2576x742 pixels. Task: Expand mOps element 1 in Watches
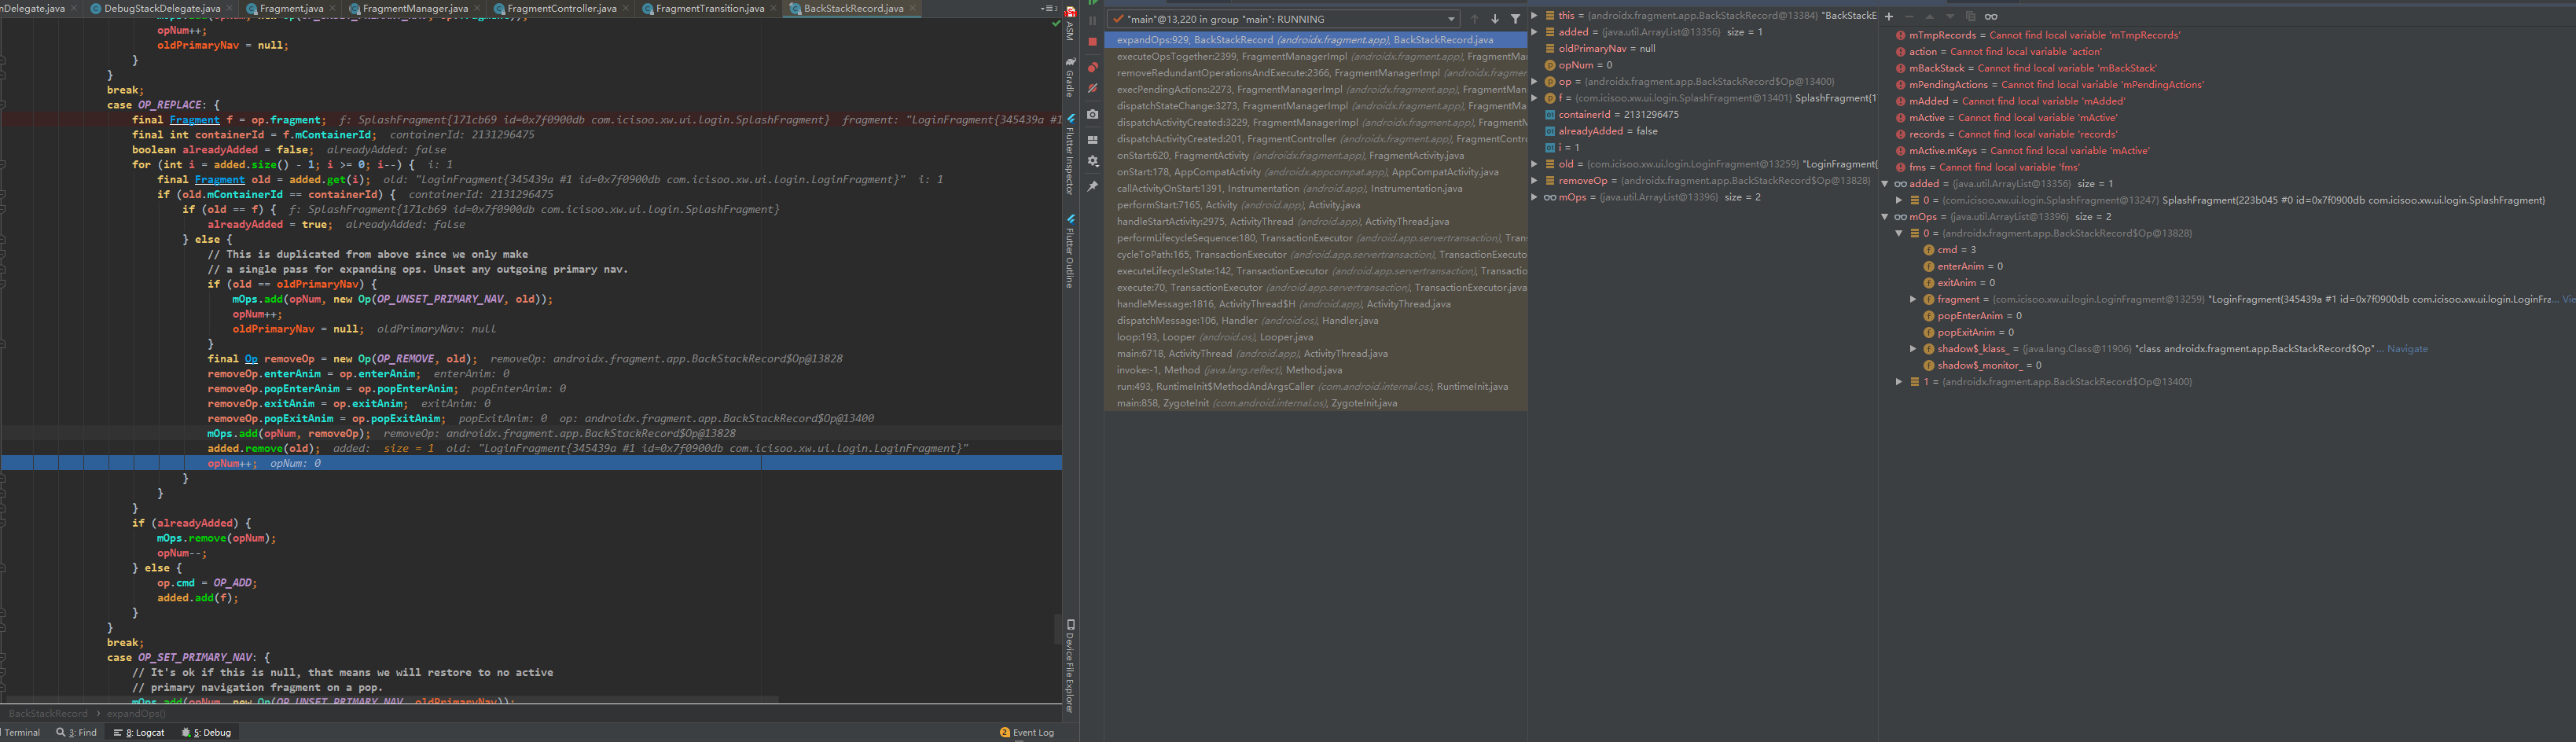pos(1899,381)
